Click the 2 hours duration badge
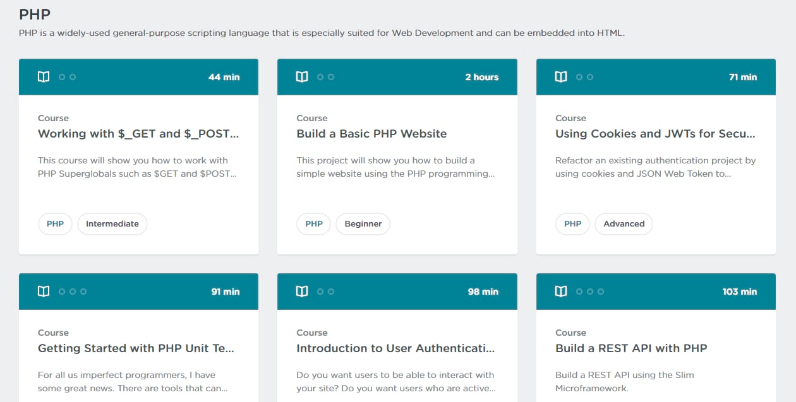The width and height of the screenshot is (796, 402). coord(482,76)
